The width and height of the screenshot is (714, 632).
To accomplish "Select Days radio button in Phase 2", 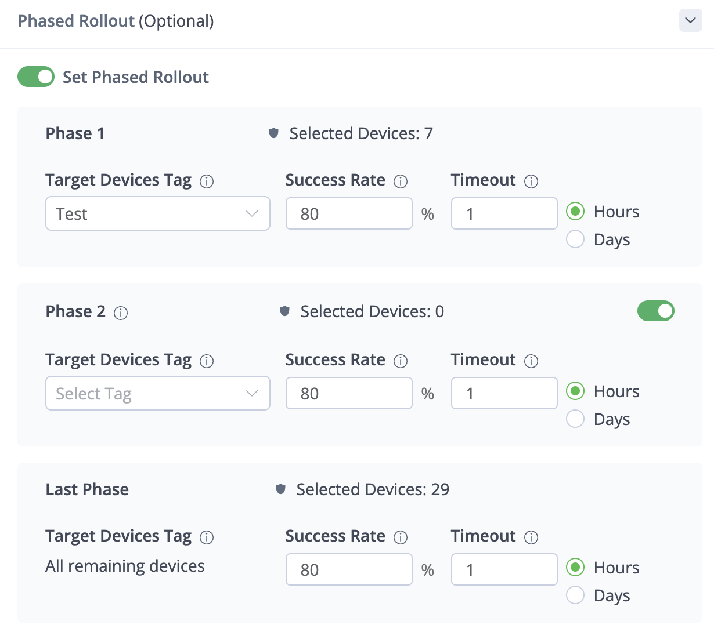I will click(x=575, y=419).
